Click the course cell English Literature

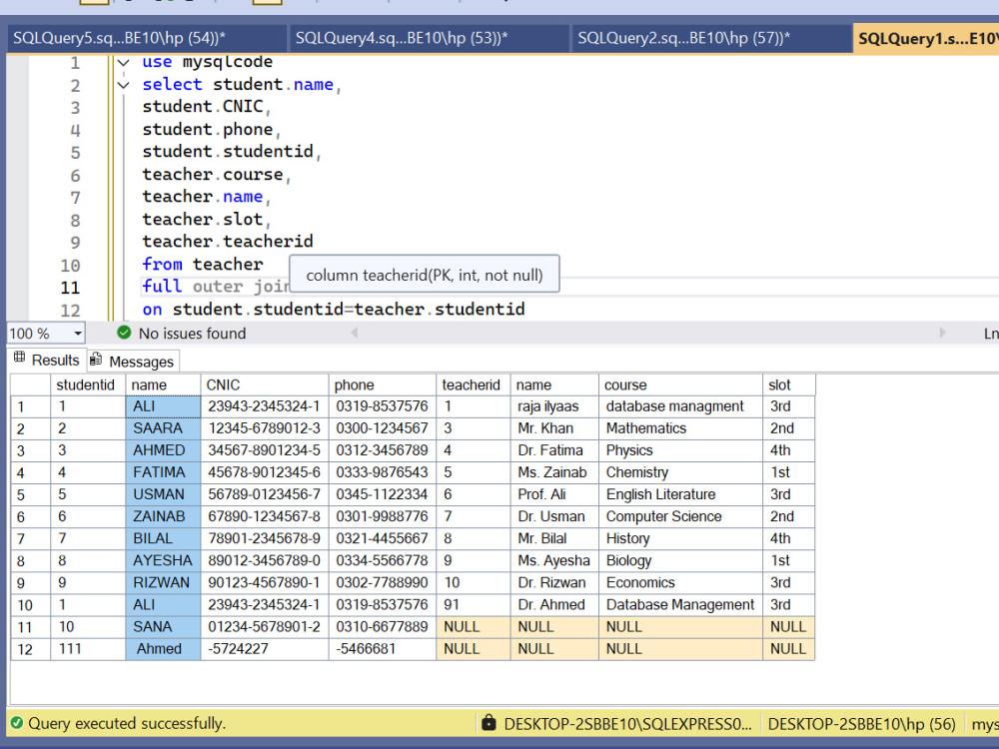680,494
